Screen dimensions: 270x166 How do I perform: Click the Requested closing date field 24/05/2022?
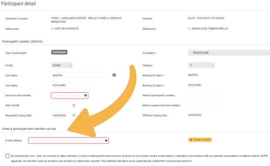pos(64,115)
